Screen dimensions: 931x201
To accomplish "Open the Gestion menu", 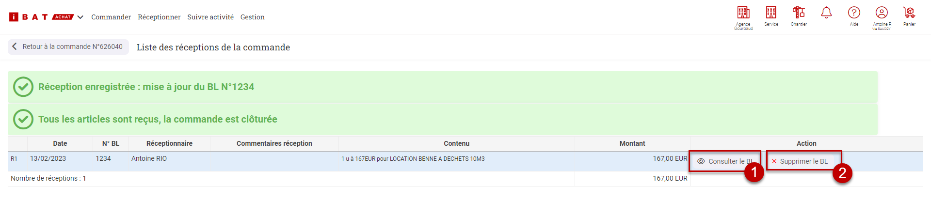I will [x=253, y=17].
